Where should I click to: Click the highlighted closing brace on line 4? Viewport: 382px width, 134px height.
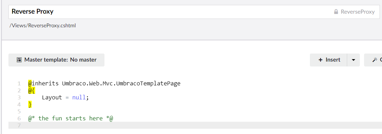point(30,105)
